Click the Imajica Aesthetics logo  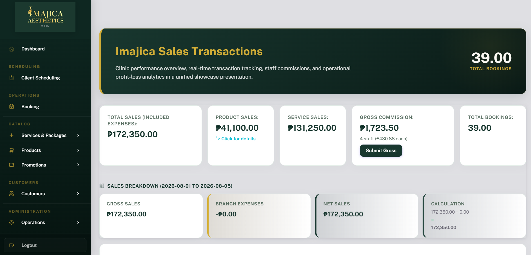45,17
